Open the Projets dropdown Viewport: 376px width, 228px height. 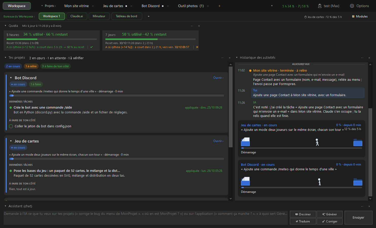[49, 6]
